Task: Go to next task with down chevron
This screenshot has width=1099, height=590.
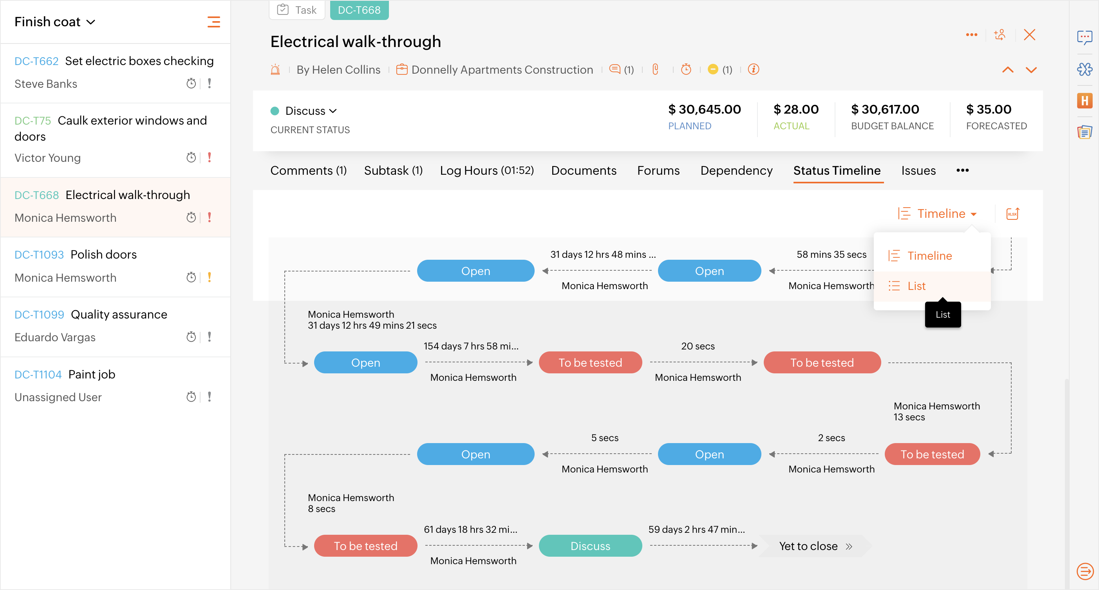Action: tap(1031, 69)
